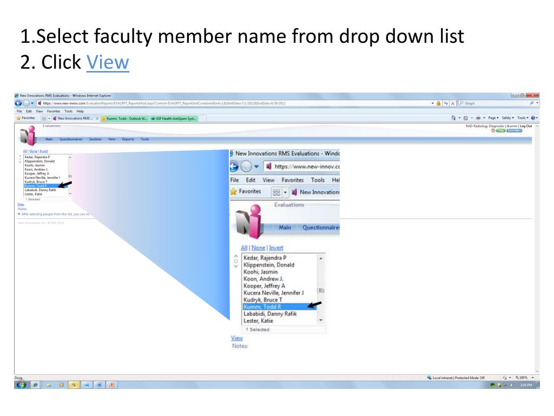This screenshot has width=554, height=416.
Task: Open the search provider dropdown beside Google box
Action: [537, 103]
